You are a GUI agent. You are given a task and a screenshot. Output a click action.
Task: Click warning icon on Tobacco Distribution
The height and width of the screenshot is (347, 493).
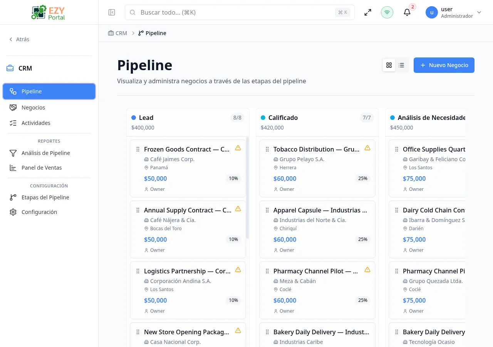(367, 148)
